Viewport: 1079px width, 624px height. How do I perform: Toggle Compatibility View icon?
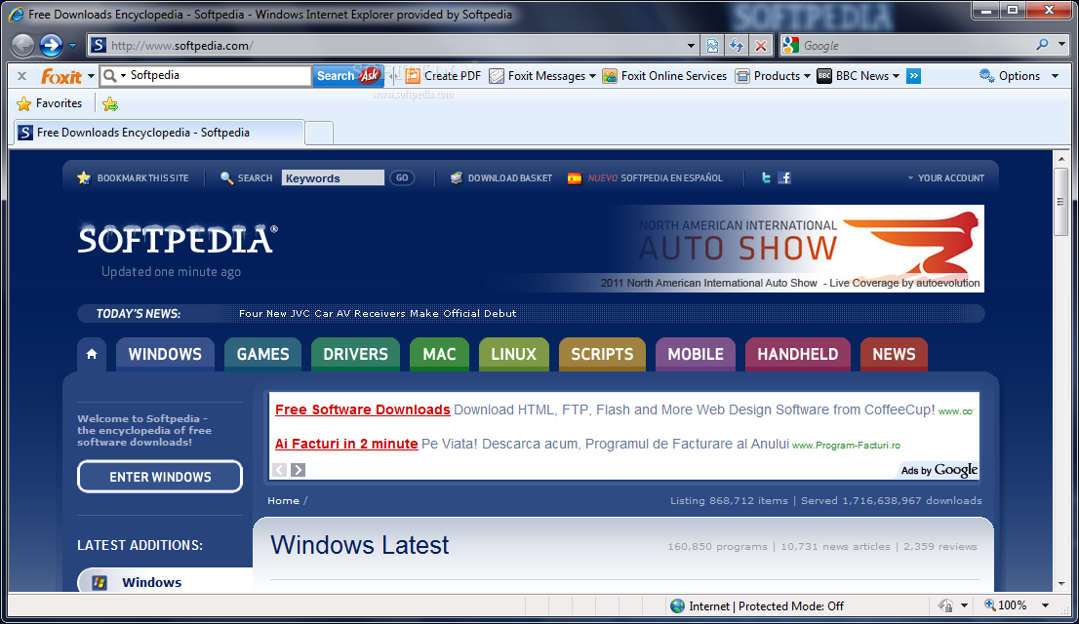[712, 46]
